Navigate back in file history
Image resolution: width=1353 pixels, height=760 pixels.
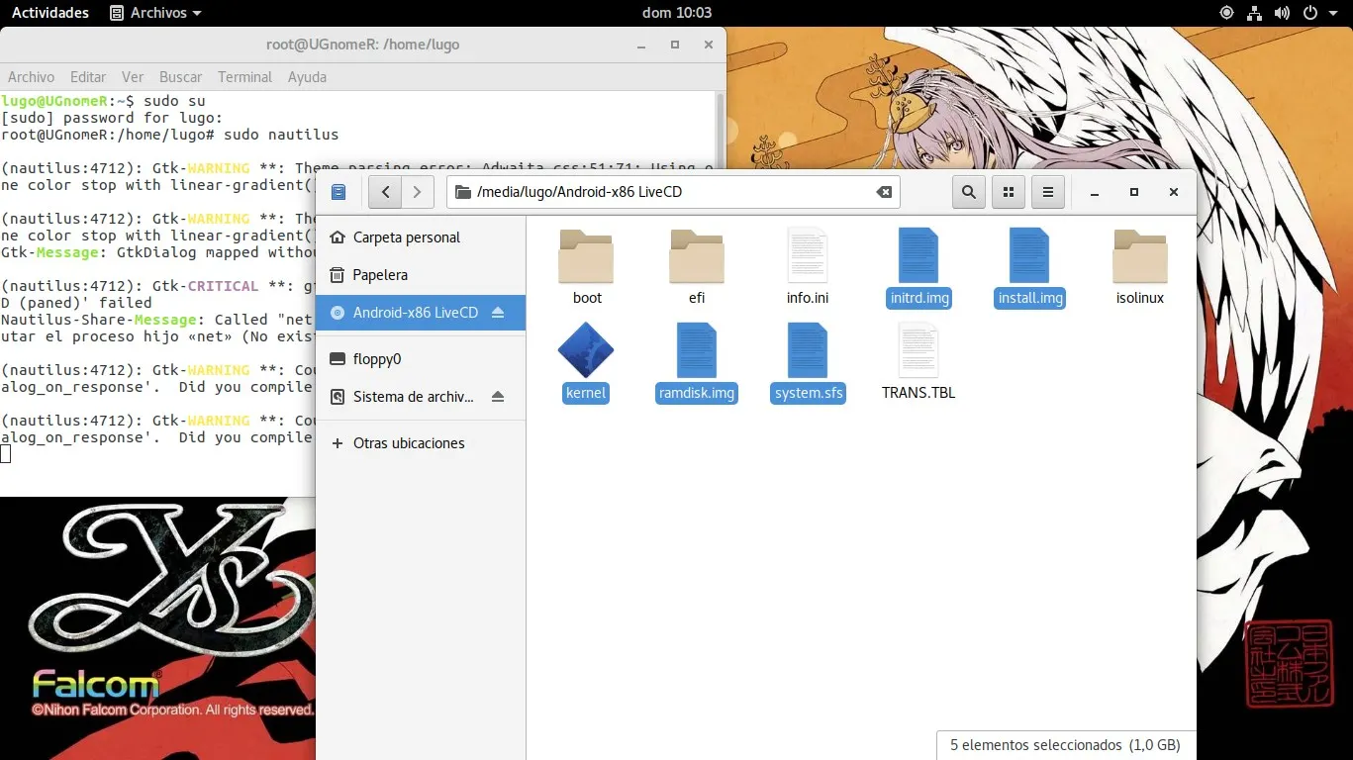tap(385, 192)
